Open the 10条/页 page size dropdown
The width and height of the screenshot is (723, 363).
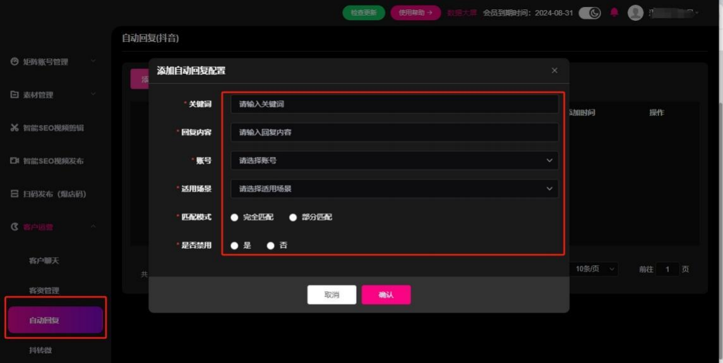click(594, 269)
